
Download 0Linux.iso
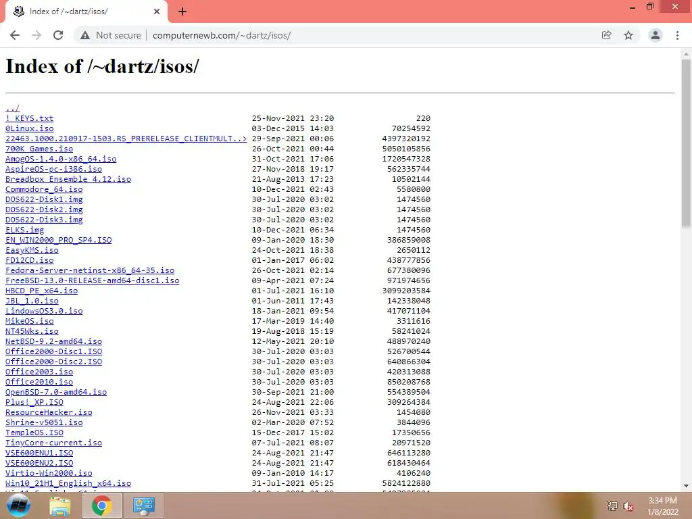pyautogui.click(x=30, y=128)
